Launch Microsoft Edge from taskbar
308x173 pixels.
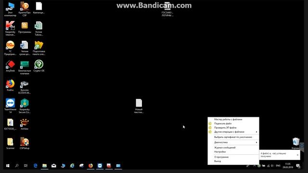coord(35,166)
